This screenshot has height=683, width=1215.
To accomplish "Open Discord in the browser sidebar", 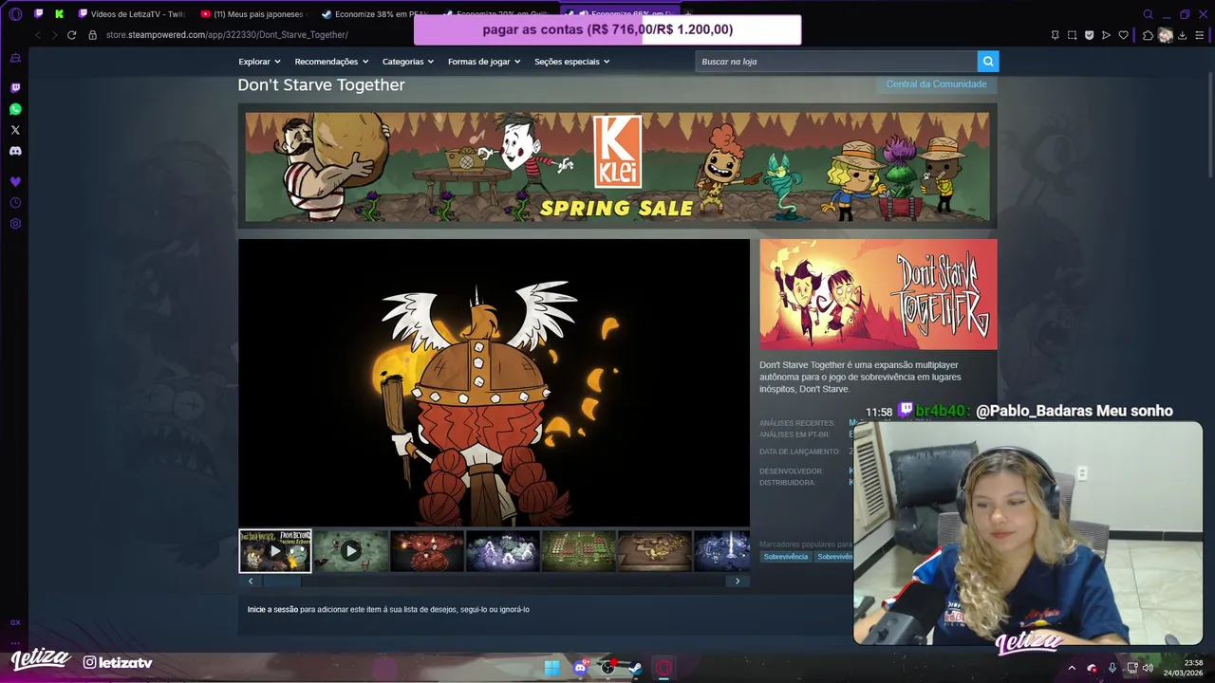I will point(15,151).
